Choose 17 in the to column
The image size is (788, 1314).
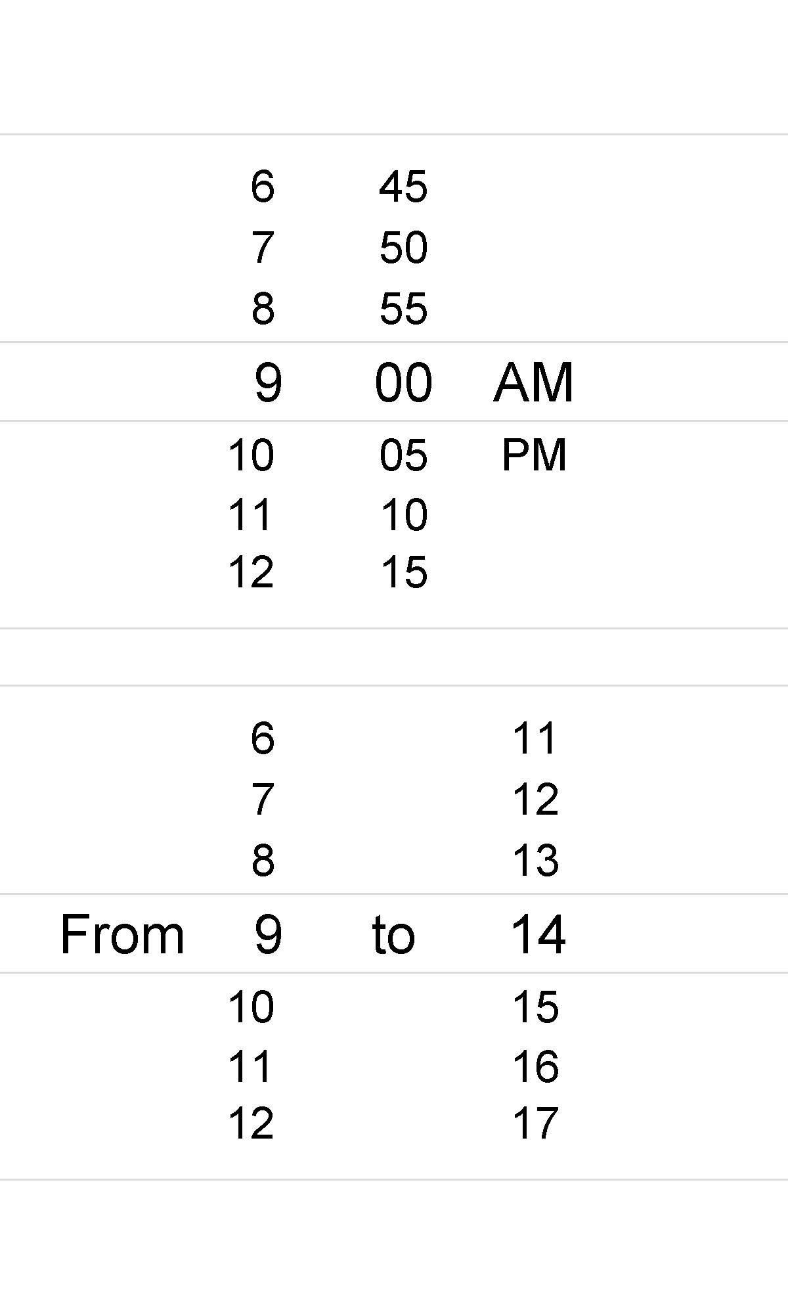coord(535,1123)
